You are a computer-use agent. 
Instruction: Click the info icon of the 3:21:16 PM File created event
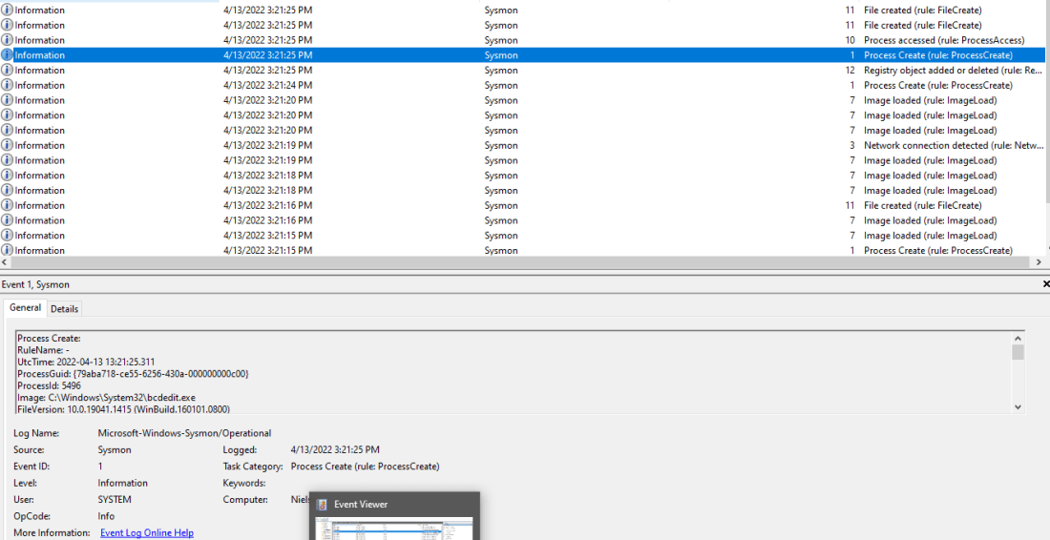click(x=8, y=206)
